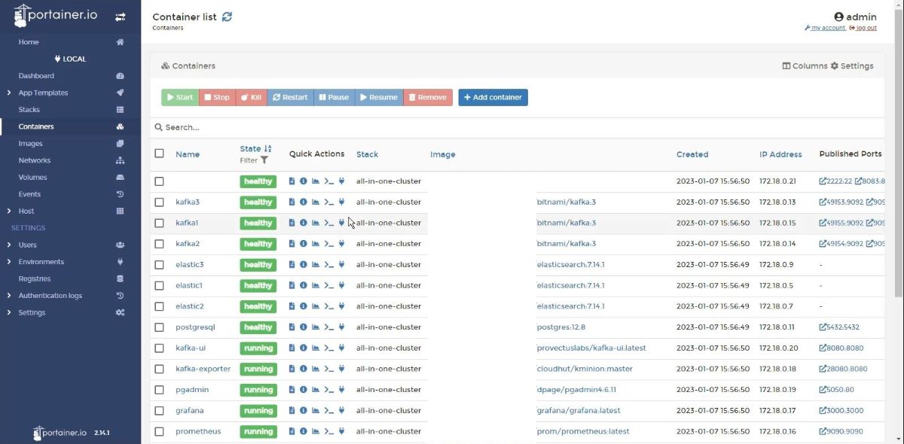Open stats icon for elastic1 container
The image size is (904, 444).
coord(316,286)
